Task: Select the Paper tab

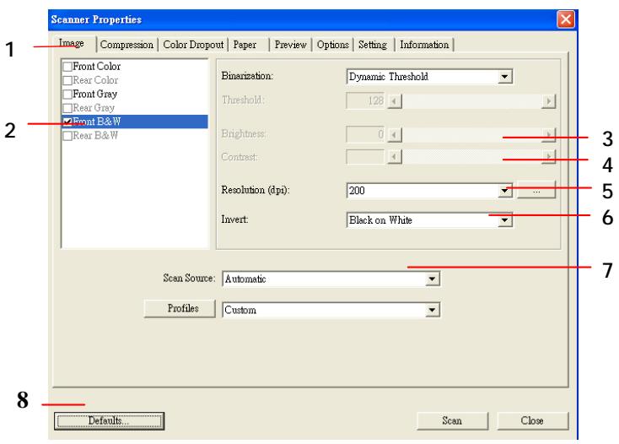Action: click(x=245, y=45)
